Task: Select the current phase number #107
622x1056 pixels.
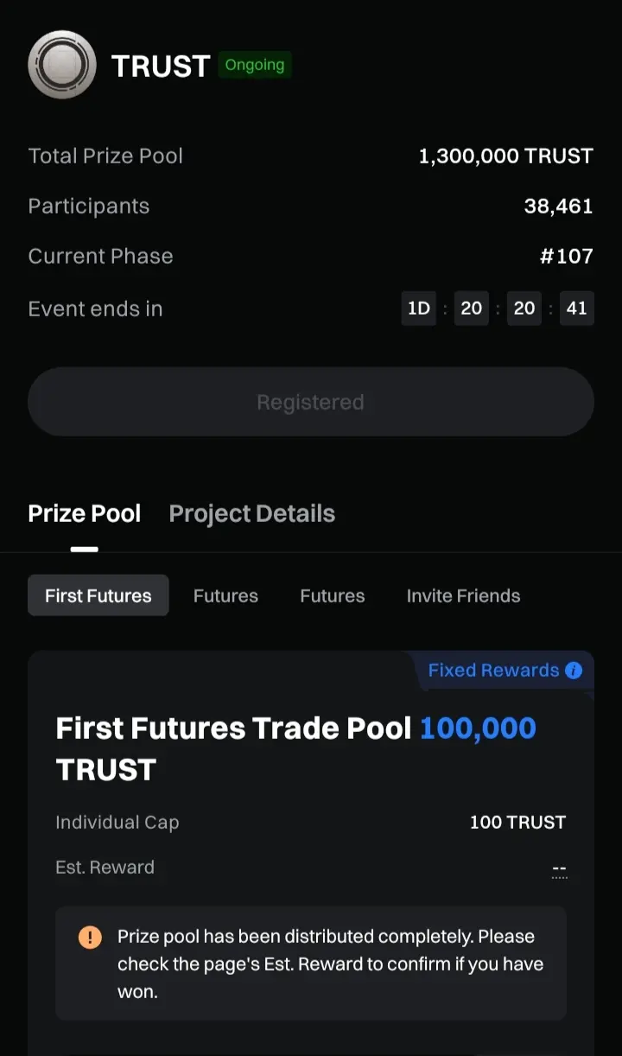Action: pos(566,257)
